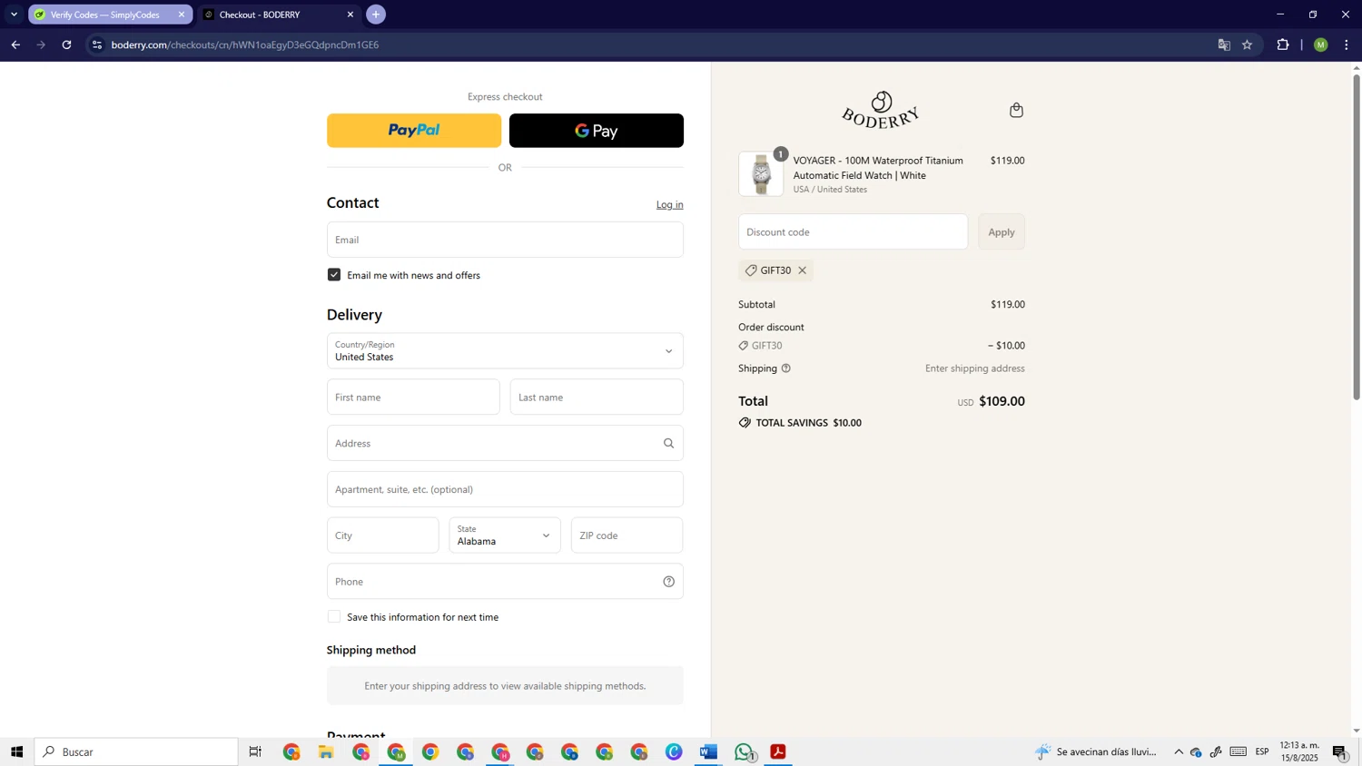Viewport: 1362px width, 766px height.
Task: Open the shopping bag cart icon
Action: tap(1016, 110)
